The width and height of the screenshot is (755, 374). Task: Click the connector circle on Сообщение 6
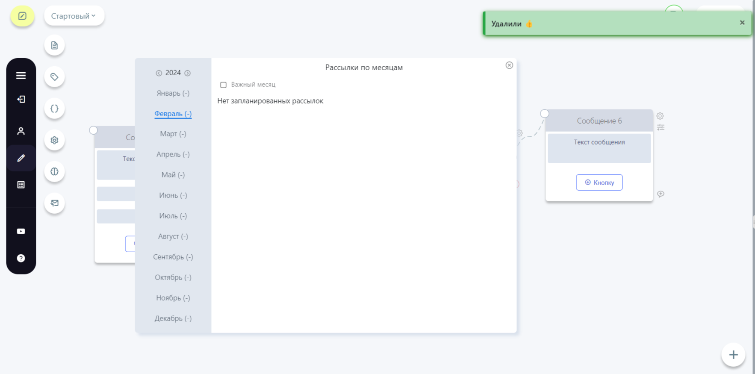(544, 114)
